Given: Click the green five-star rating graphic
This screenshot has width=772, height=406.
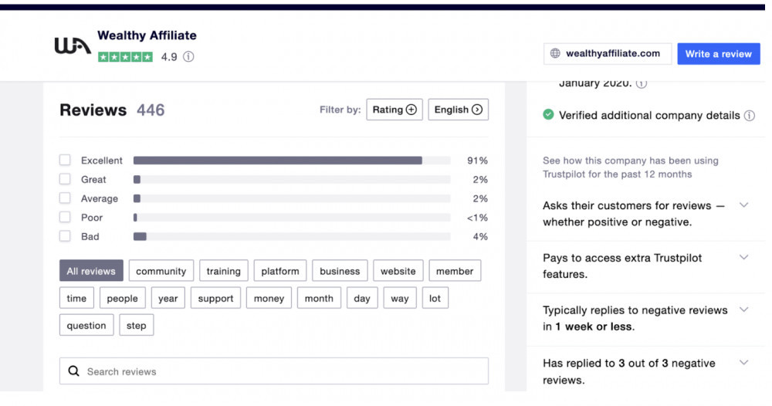Looking at the screenshot, I should tap(126, 57).
